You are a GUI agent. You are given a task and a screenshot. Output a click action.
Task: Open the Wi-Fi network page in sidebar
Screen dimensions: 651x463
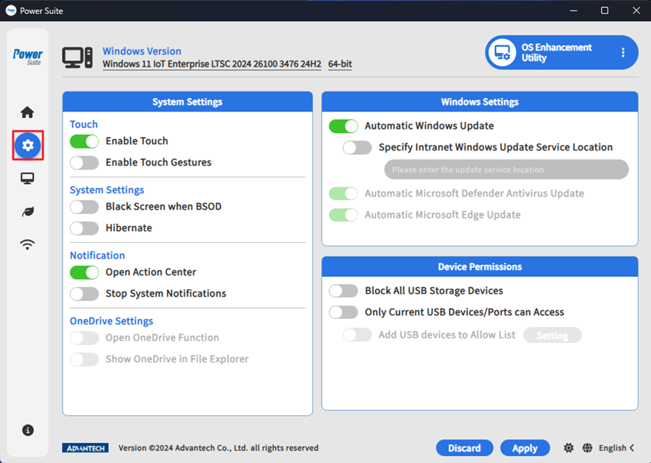[x=27, y=245]
